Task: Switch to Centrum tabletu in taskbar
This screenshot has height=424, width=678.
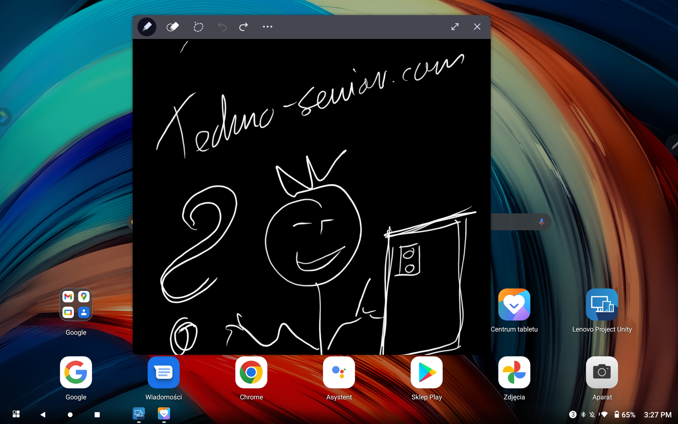Action: [164, 414]
